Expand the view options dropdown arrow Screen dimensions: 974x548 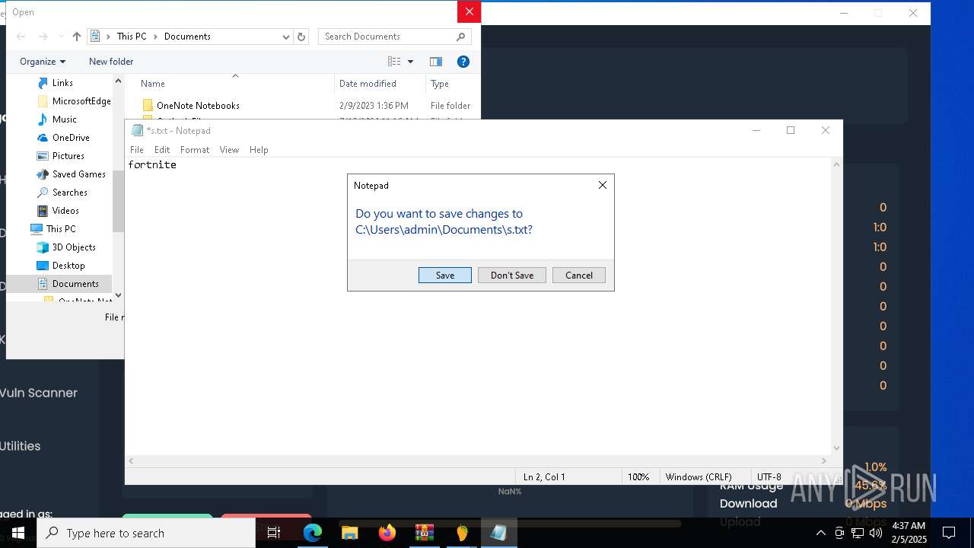point(410,62)
